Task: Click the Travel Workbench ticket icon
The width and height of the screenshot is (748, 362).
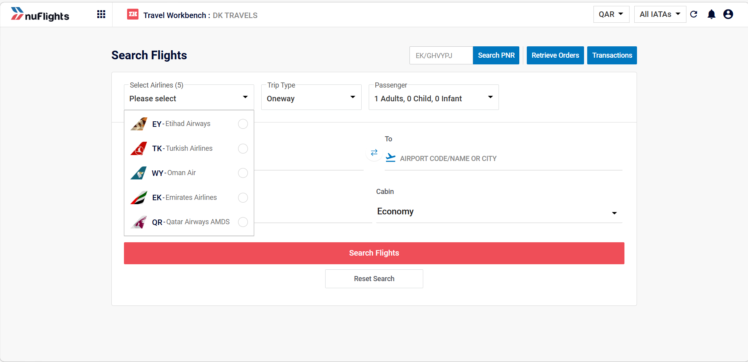Action: click(x=133, y=15)
